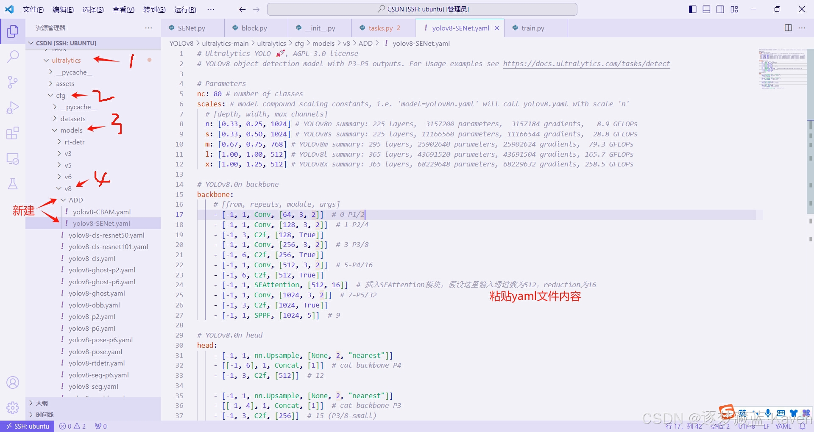Screen dimensions: 814x432
Task: Collapse the ultralytics folder
Action: (46, 61)
